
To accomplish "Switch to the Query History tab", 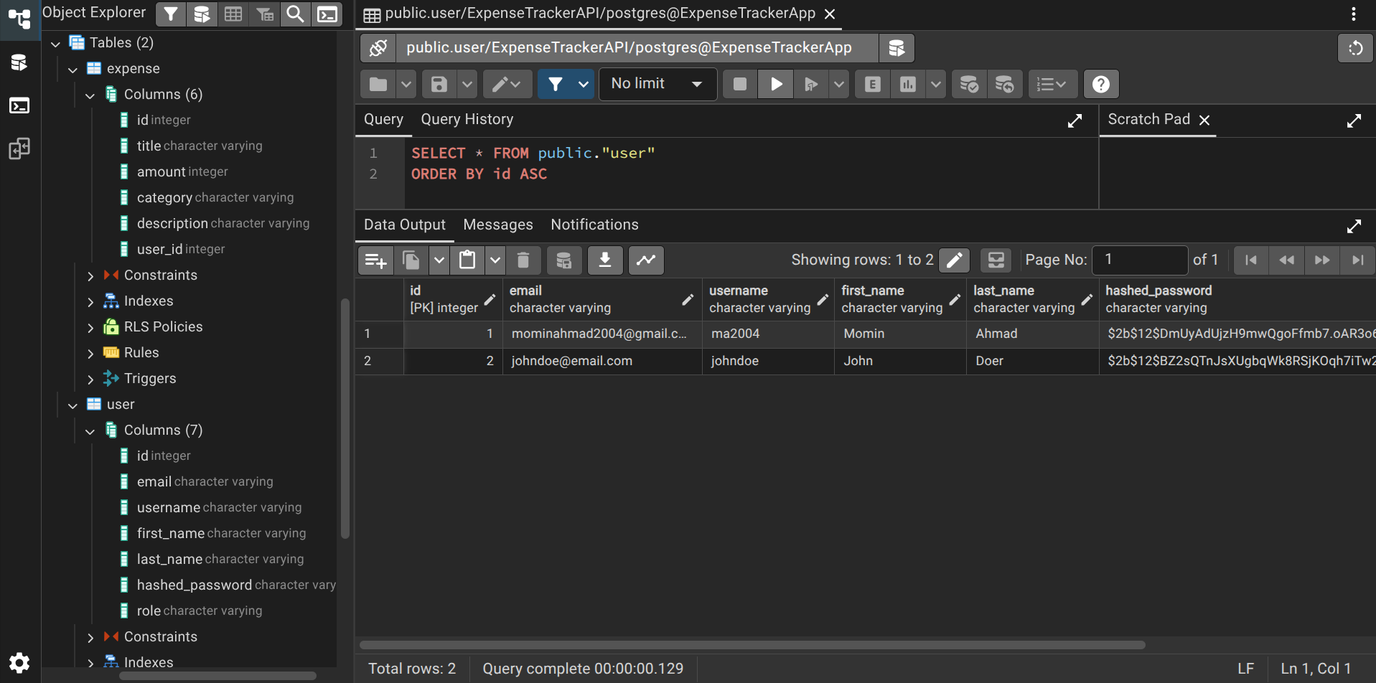I will pyautogui.click(x=467, y=119).
